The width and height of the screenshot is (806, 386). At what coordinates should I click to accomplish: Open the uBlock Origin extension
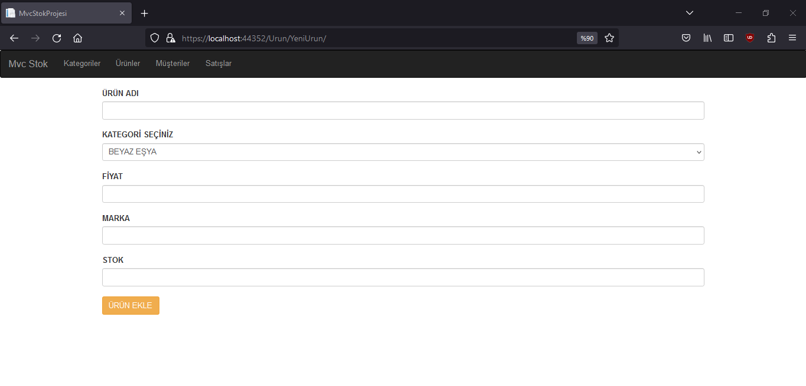pyautogui.click(x=749, y=38)
